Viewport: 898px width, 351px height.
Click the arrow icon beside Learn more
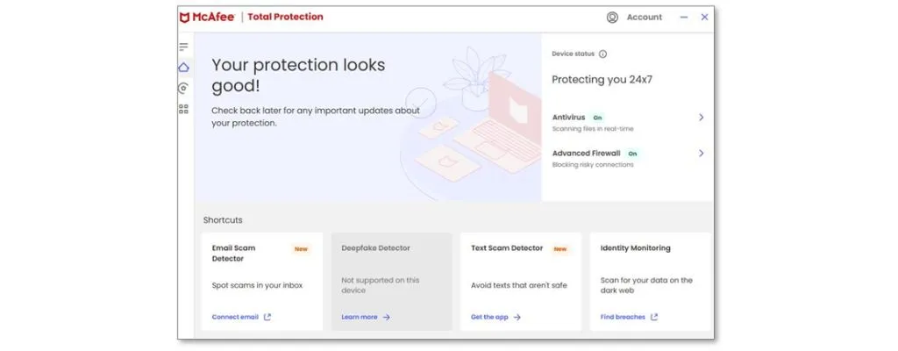(387, 317)
